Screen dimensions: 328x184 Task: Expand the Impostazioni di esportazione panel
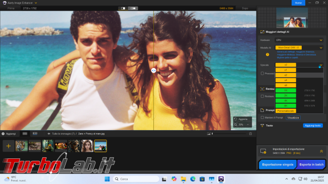[x=321, y=151]
